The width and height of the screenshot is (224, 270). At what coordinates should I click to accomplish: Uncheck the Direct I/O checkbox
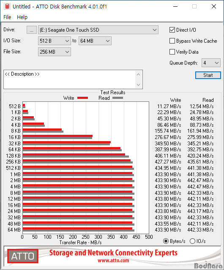[x=172, y=30]
